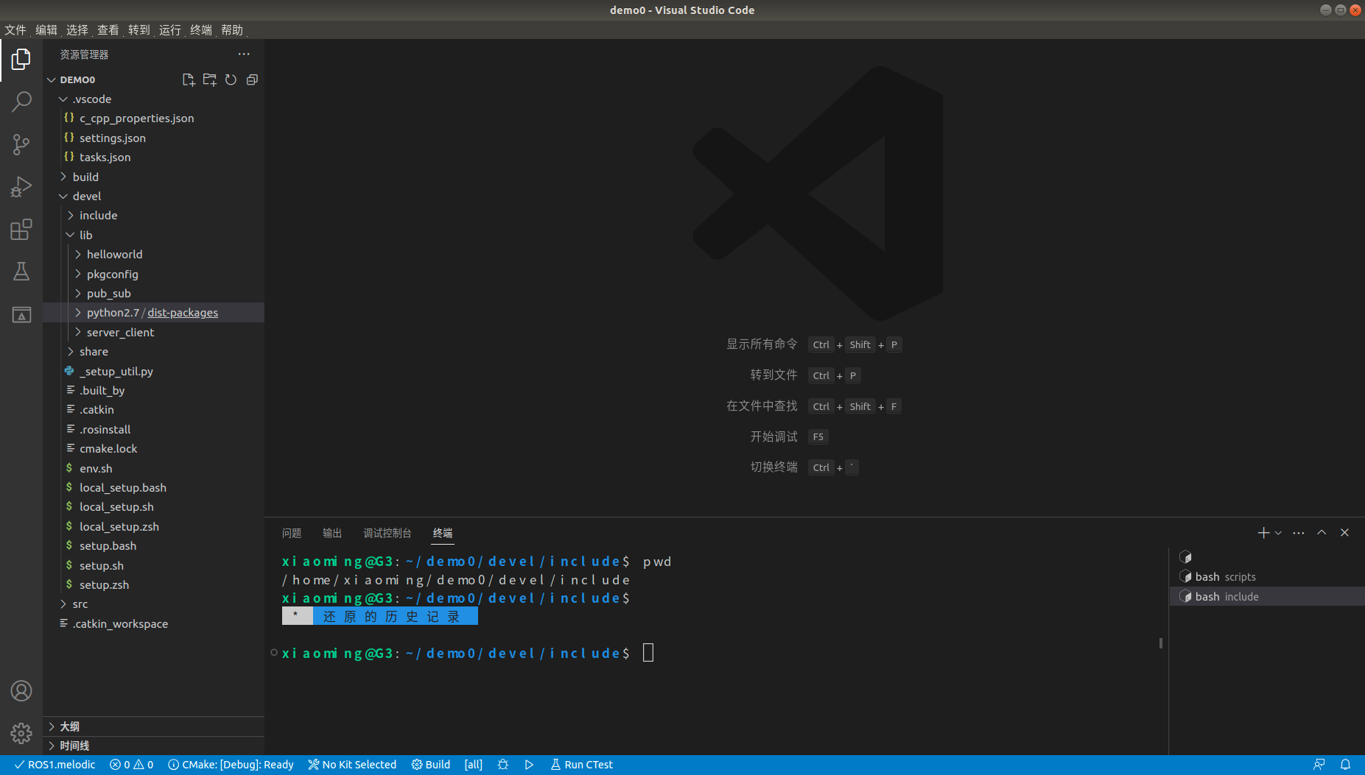Refresh the explorer tree
The height and width of the screenshot is (775, 1365).
click(x=231, y=79)
